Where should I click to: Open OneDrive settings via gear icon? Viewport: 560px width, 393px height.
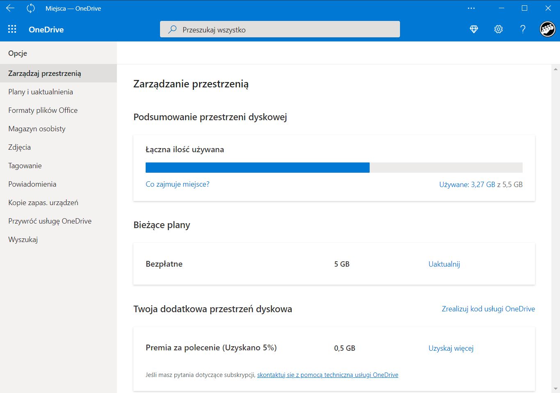click(x=498, y=29)
